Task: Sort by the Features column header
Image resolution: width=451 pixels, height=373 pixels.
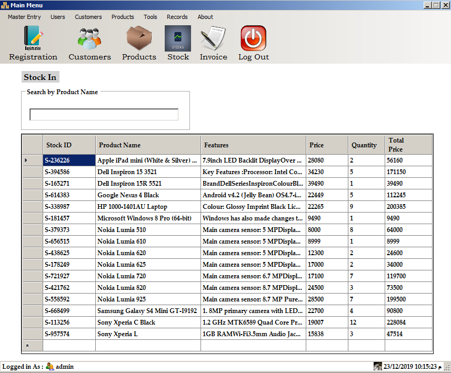Action: (x=254, y=145)
